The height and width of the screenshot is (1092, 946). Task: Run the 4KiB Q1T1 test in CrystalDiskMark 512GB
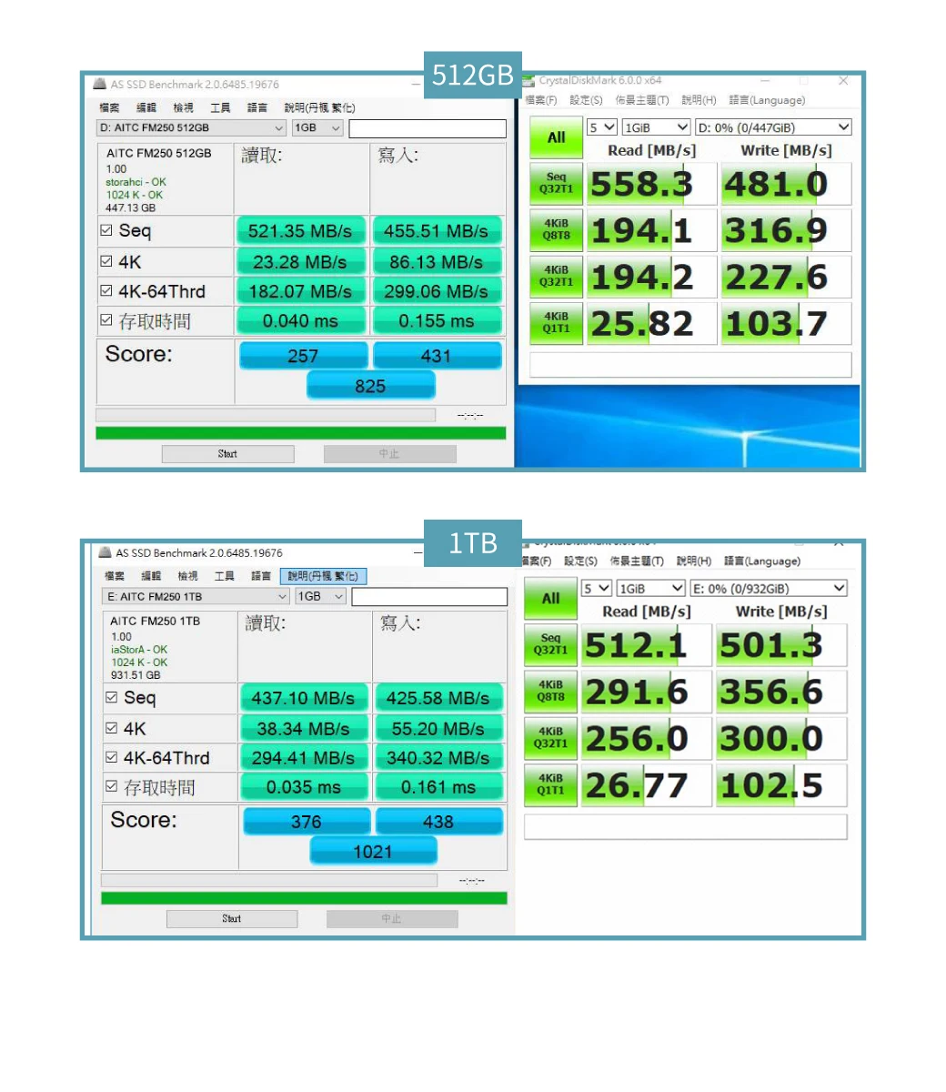click(x=555, y=323)
